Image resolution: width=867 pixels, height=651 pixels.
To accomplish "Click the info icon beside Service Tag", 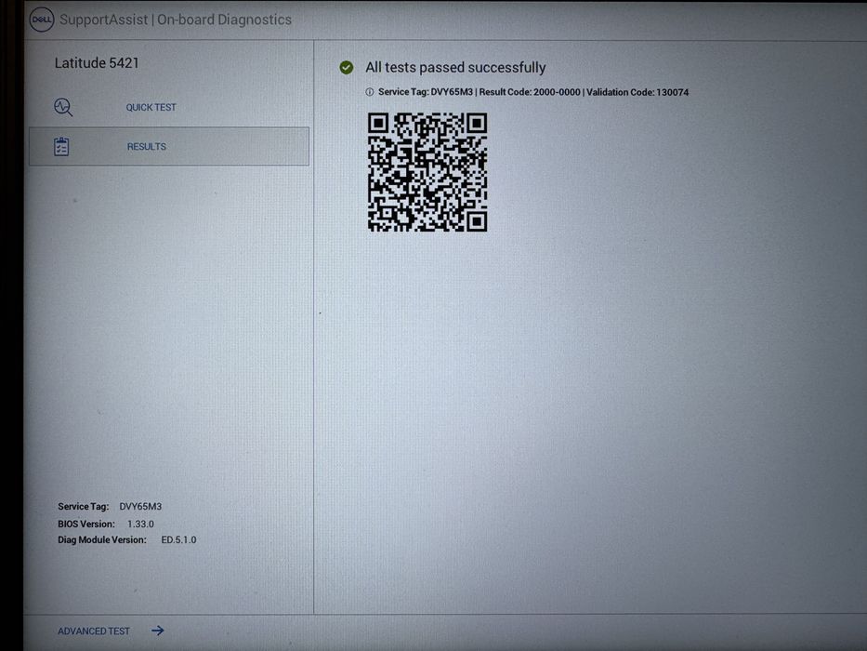I will pos(369,92).
